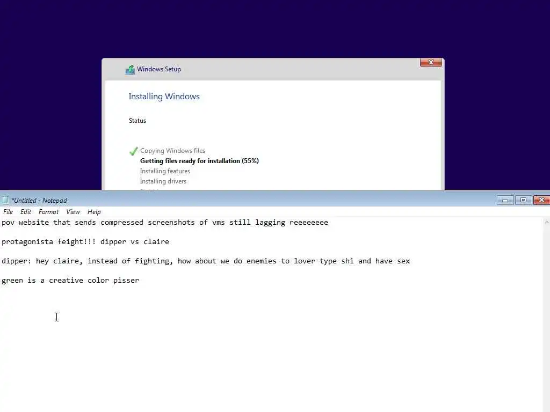This screenshot has height=412, width=550.
Task: Open the Format menu in Notepad
Action: click(48, 211)
